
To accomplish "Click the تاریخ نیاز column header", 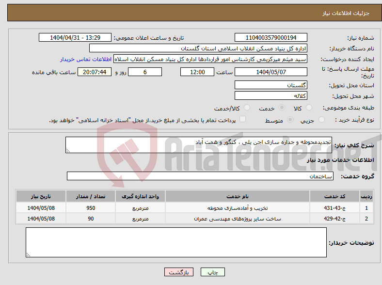I will point(41,196).
